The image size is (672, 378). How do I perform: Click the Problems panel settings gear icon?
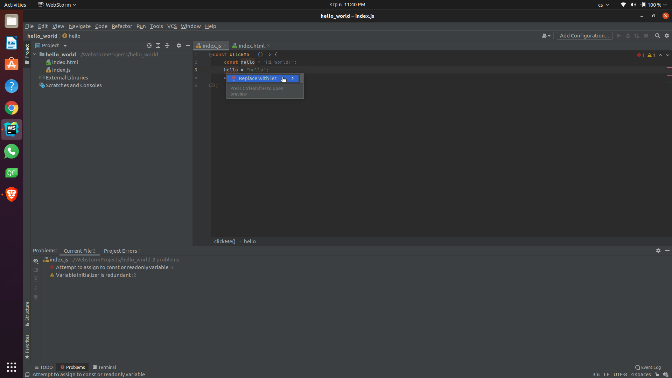tap(658, 250)
